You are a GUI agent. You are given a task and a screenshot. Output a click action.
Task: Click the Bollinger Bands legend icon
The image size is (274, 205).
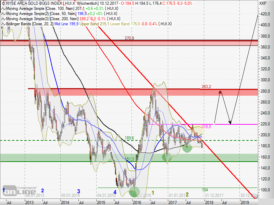pos(4,24)
